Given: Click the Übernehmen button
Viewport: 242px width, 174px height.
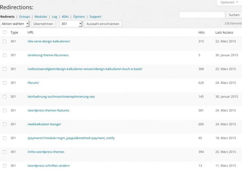Looking at the screenshot, I should click(x=43, y=24).
